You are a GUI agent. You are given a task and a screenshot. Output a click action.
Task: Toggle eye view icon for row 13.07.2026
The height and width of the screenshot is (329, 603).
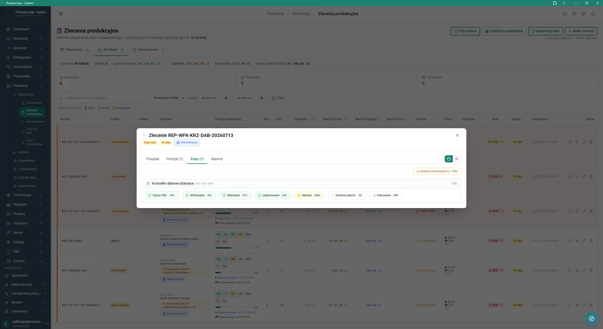[577, 142]
